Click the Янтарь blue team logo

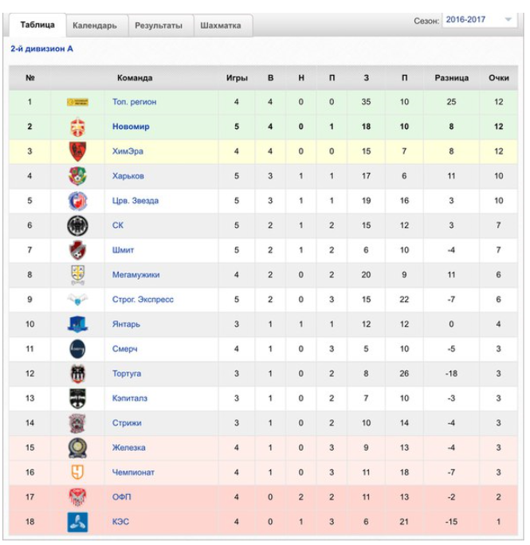[77, 324]
